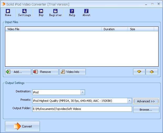This screenshot has height=133, width=163.
Task: Click the Output Folder path field
Action: pyautogui.click(x=82, y=109)
